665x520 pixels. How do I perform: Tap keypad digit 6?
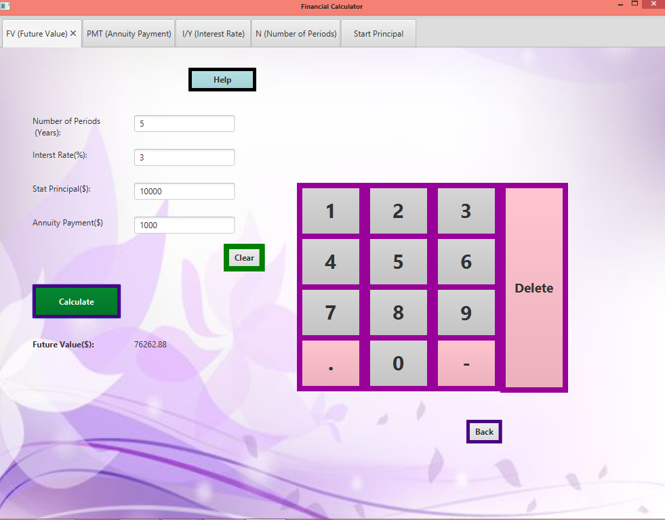[x=466, y=262]
